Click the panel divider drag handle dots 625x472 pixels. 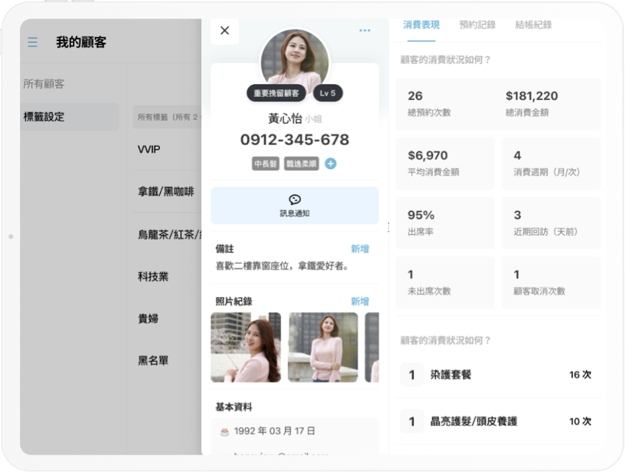pos(389,228)
